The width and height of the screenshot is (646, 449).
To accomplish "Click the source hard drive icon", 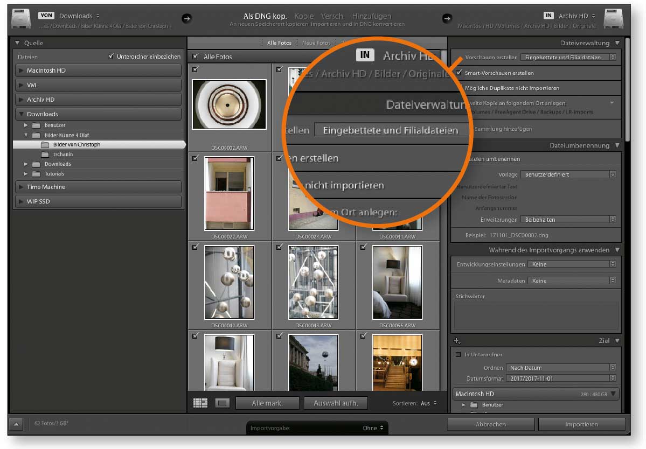I will (22, 19).
